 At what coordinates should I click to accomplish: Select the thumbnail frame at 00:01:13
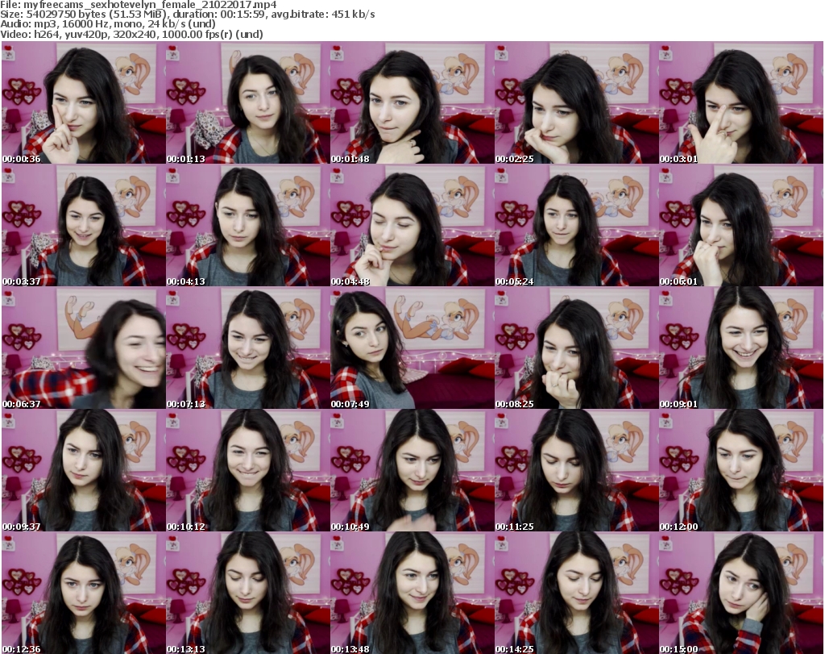coord(248,102)
